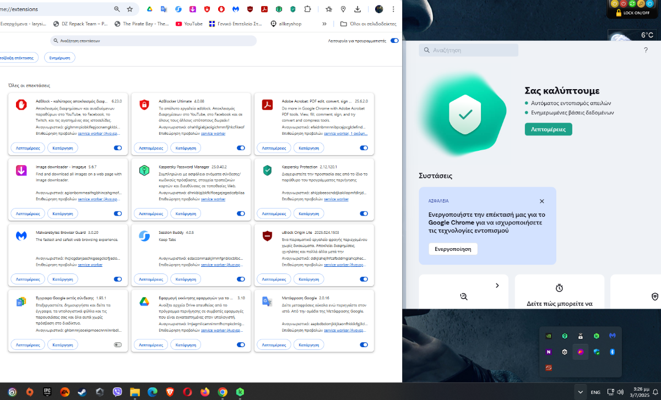Open details for the AdBlock extension
Image resolution: width=661 pixels, height=400 pixels.
[x=28, y=148]
